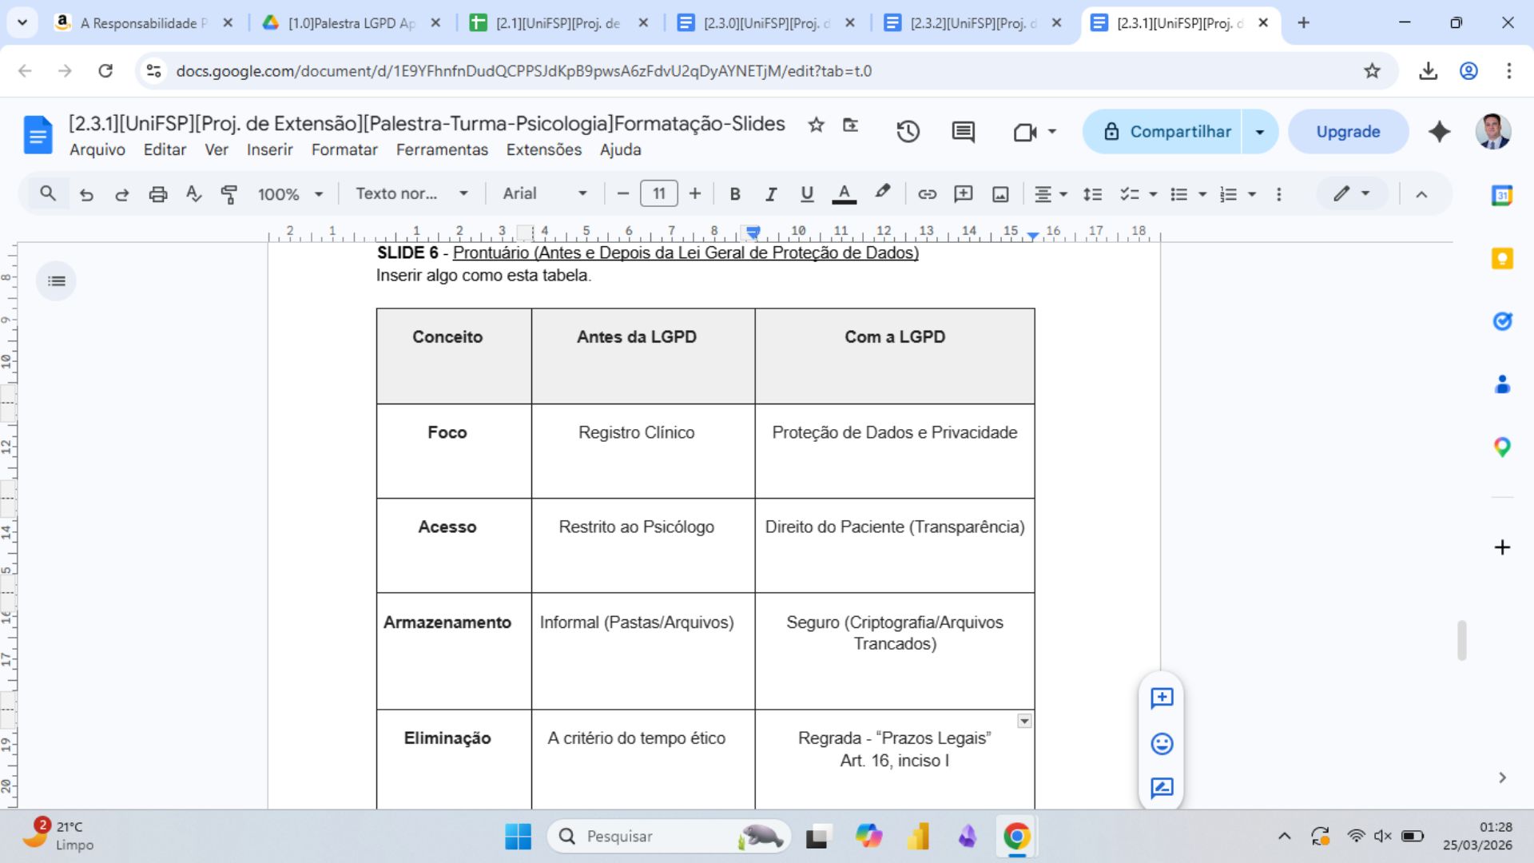Click the insert image toolbar icon
The height and width of the screenshot is (863, 1534).
point(1000,194)
